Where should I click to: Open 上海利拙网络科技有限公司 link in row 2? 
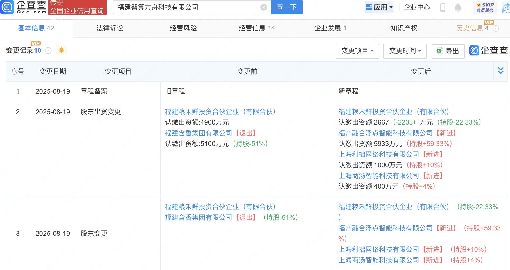[379, 154]
